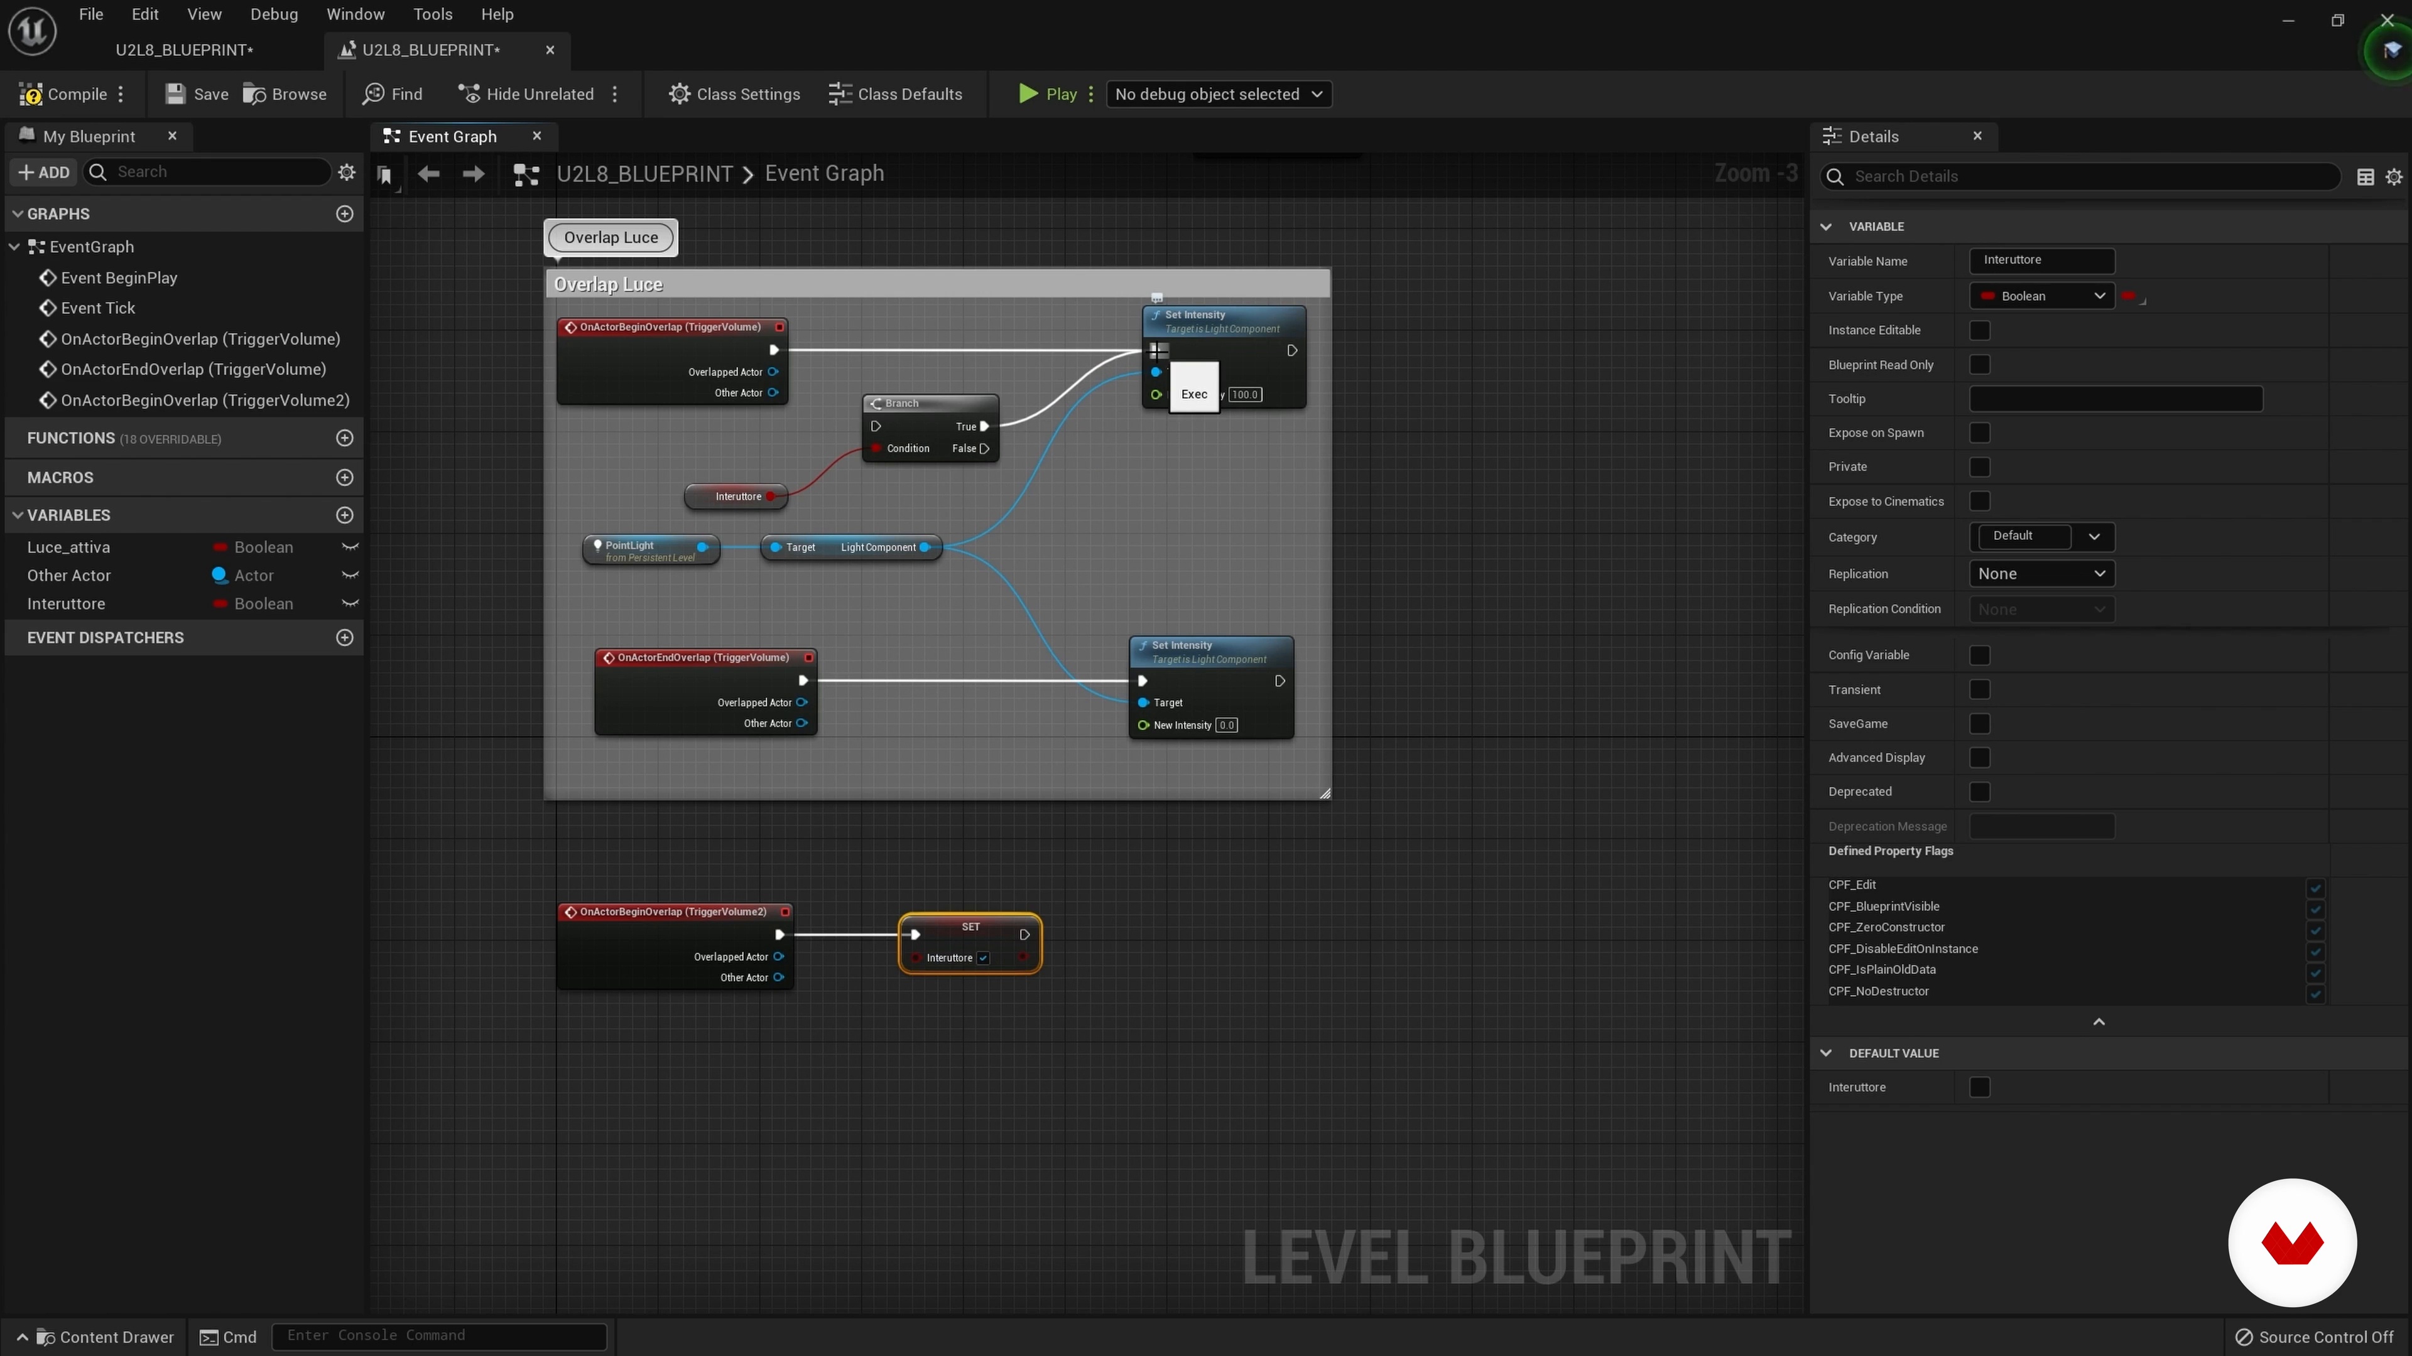
Task: Click Interruttore Boolean type color pill
Action: (220, 603)
